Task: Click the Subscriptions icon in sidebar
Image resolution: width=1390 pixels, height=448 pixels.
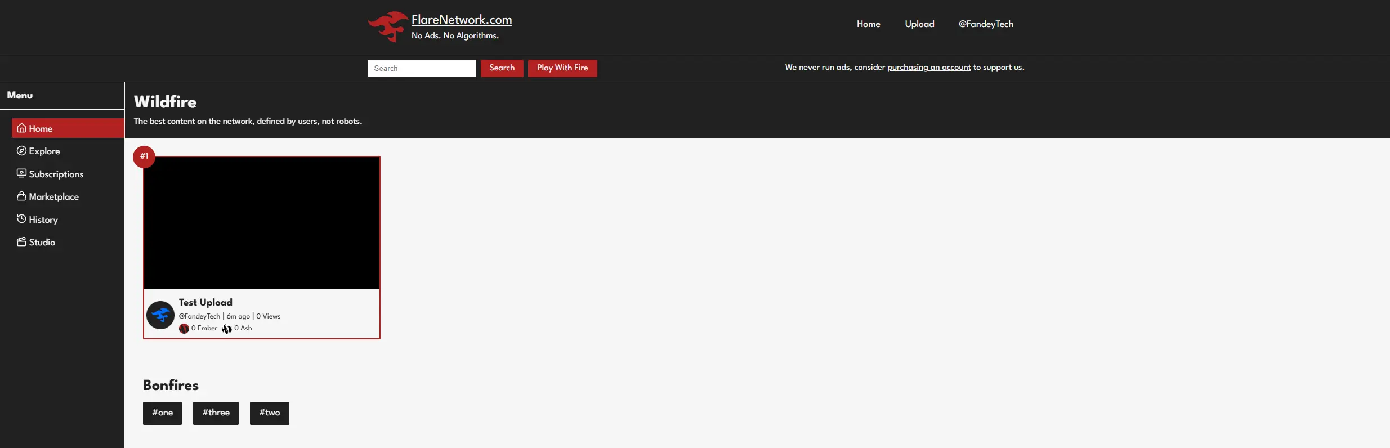Action: tap(21, 173)
